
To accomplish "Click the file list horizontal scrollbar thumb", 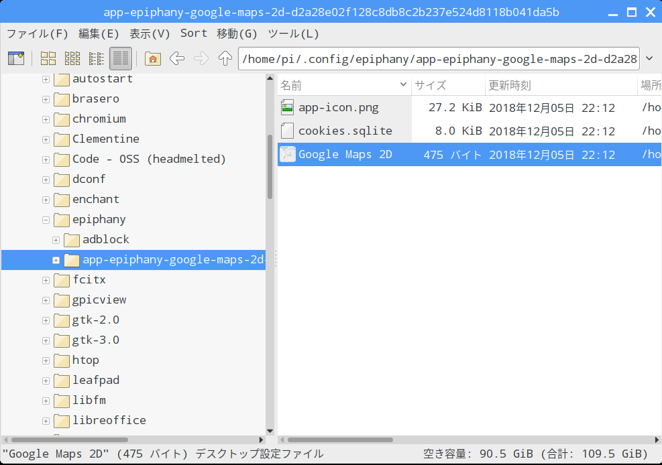I will [x=340, y=440].
